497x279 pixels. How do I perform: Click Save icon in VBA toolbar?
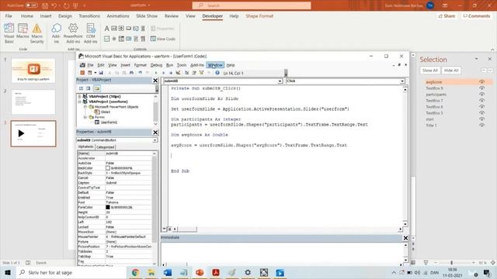point(101,73)
